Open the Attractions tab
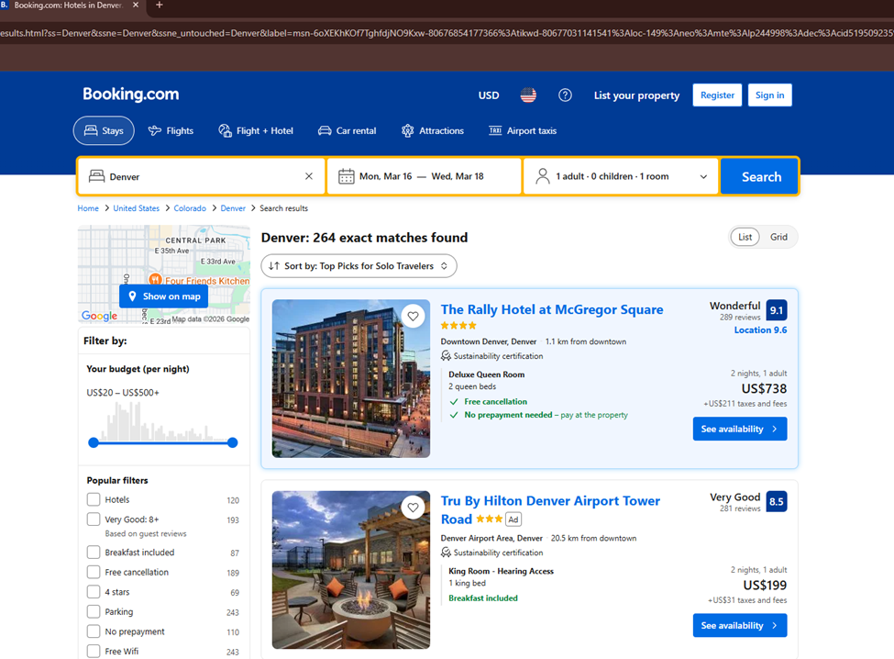The width and height of the screenshot is (894, 659). (433, 130)
